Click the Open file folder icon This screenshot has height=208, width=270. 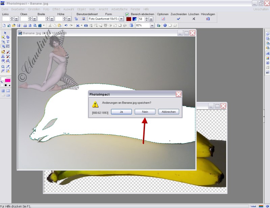(14, 26)
